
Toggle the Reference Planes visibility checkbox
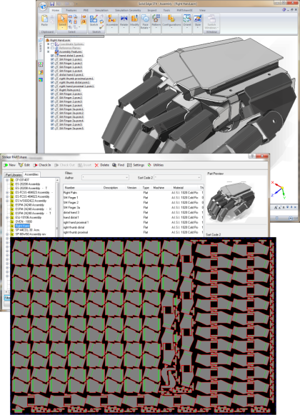(52, 48)
